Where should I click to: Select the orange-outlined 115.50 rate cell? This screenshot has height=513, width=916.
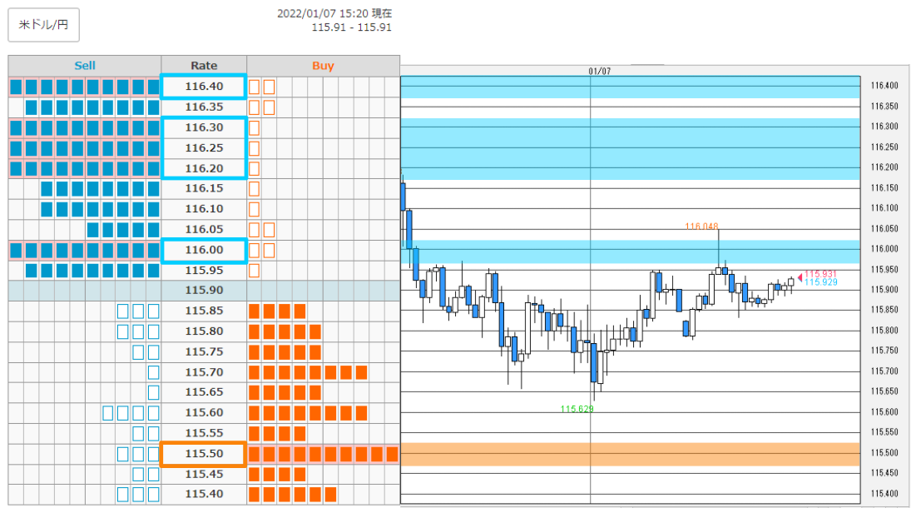(204, 453)
